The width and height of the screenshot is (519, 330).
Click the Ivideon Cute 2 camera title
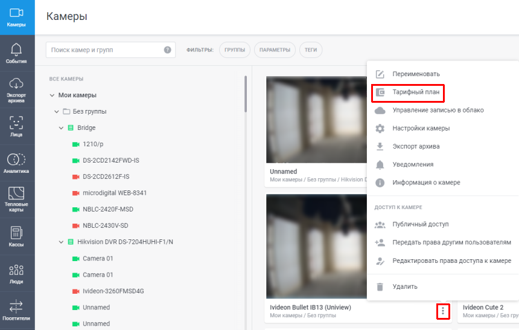coord(483,308)
